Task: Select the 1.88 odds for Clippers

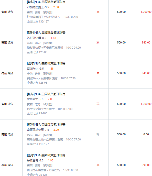Action: pos(53,38)
